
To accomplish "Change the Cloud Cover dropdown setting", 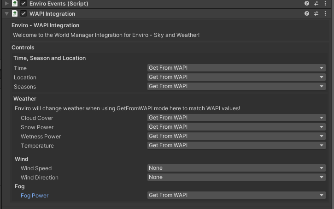I will tap(236, 118).
